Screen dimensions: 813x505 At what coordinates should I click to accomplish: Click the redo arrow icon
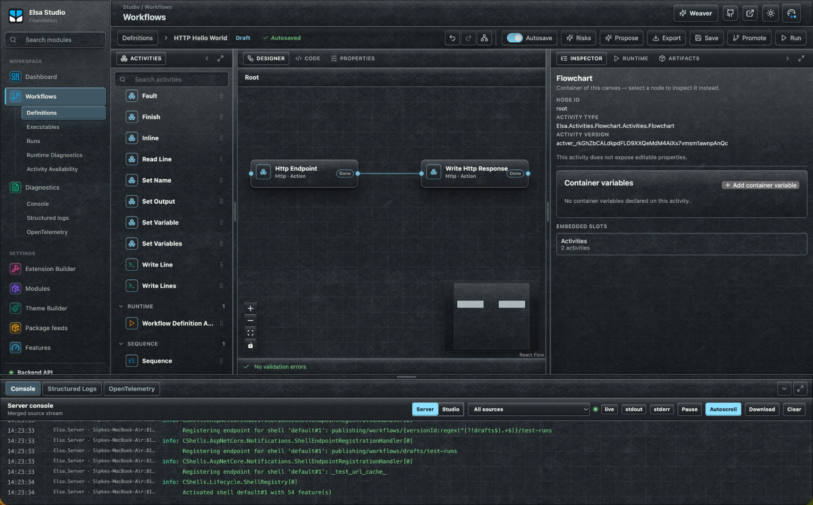(x=468, y=38)
